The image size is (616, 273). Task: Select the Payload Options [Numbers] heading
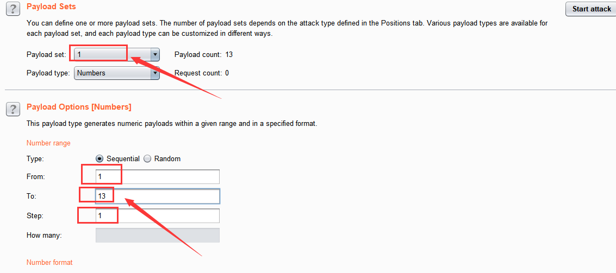pyautogui.click(x=79, y=107)
